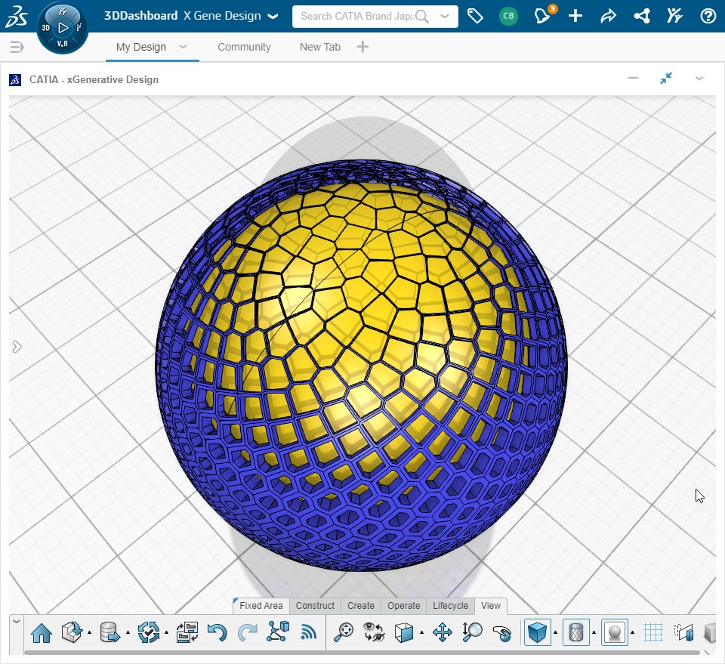725x664 pixels.
Task: Click the search magnifier button
Action: tap(421, 17)
